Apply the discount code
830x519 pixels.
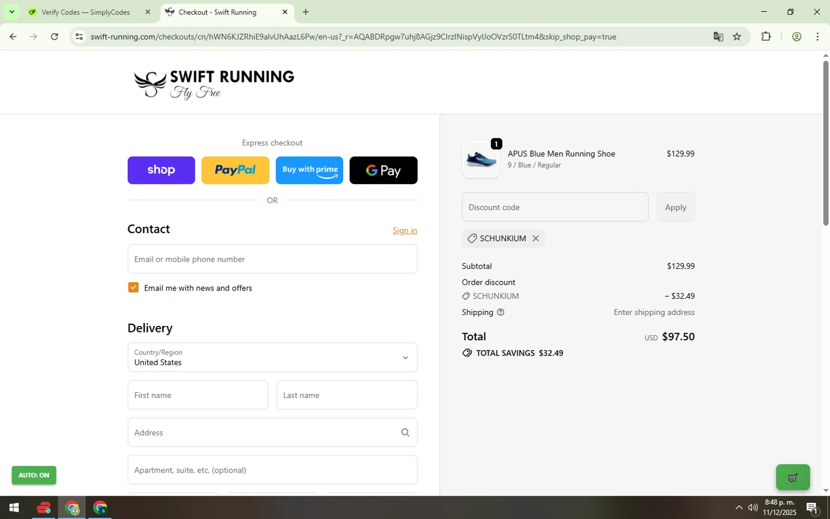click(676, 207)
